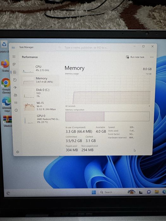
Task: Open the Firefox desktop shortcut
Action: 5,66
